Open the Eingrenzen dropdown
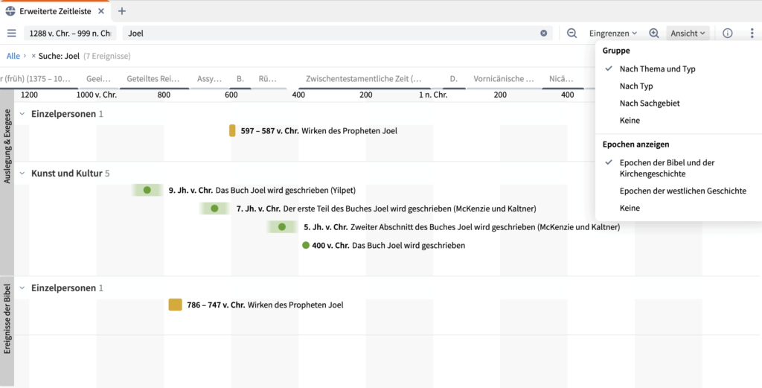 612,34
